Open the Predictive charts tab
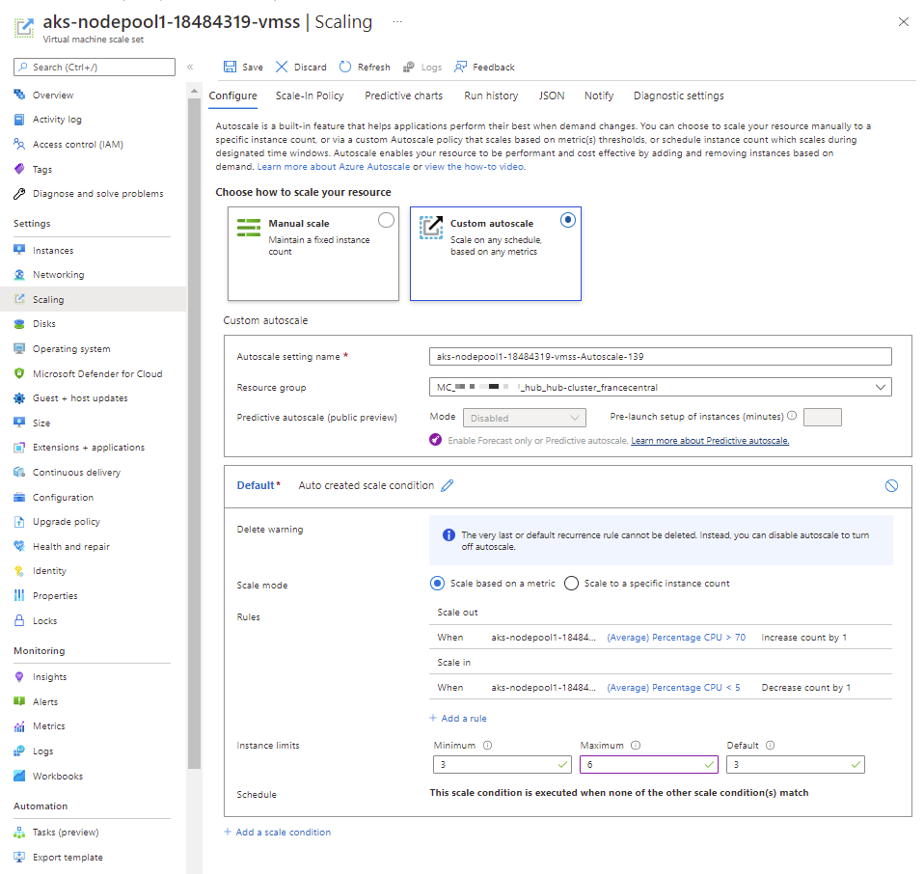This screenshot has width=924, height=874. point(404,96)
